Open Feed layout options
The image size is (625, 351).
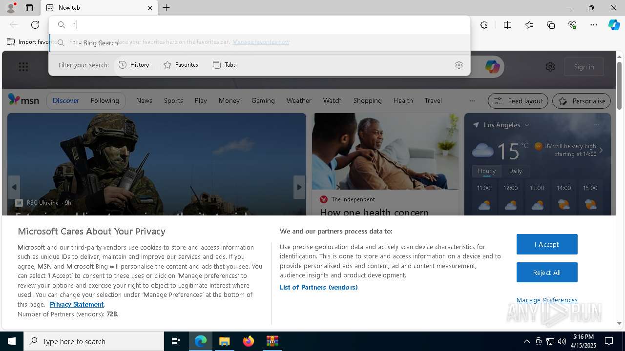pyautogui.click(x=518, y=101)
